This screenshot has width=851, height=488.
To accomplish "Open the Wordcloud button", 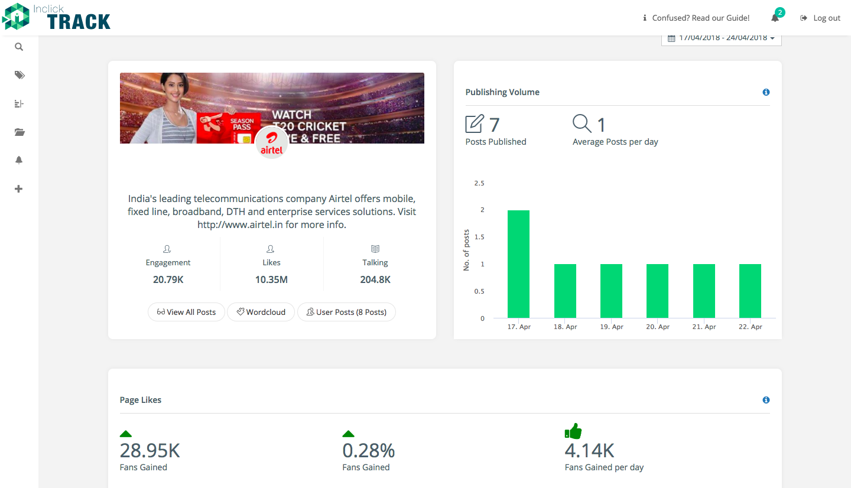I will click(x=261, y=312).
